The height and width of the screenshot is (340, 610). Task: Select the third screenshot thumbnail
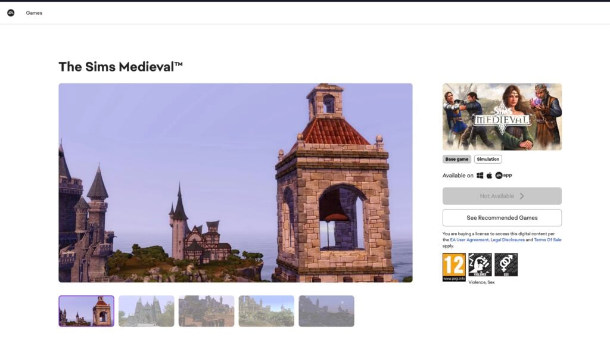point(206,311)
